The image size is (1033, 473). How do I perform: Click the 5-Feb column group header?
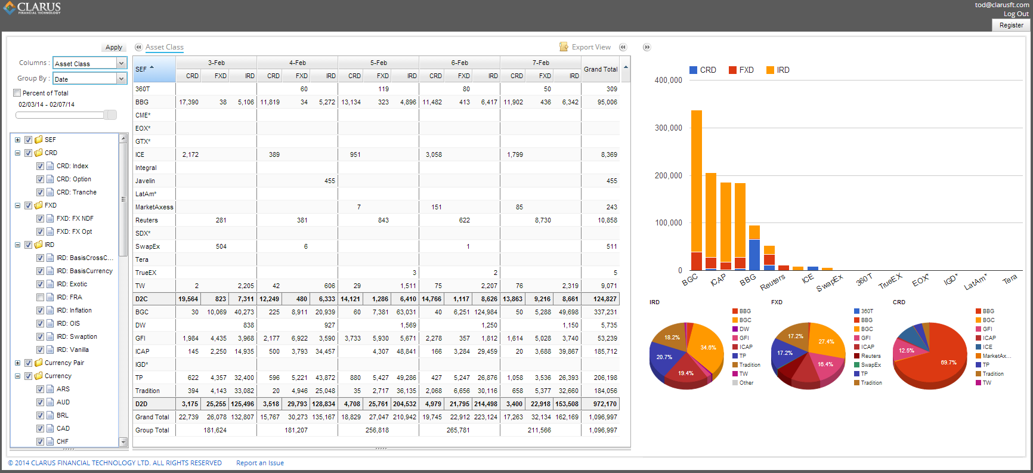pyautogui.click(x=379, y=63)
